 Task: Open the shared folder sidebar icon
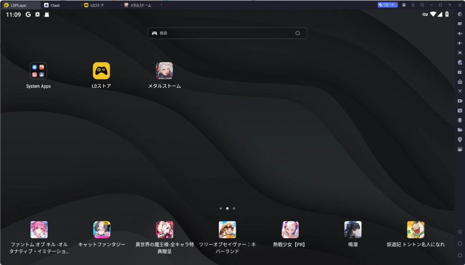460,130
